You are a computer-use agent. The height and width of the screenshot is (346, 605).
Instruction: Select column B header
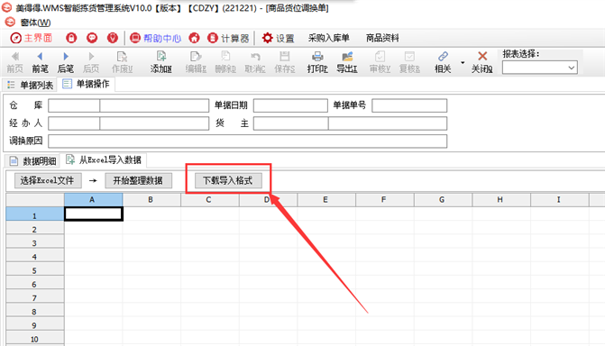click(151, 200)
